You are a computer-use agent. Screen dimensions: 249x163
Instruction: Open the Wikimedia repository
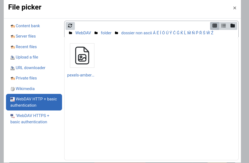coord(25,89)
